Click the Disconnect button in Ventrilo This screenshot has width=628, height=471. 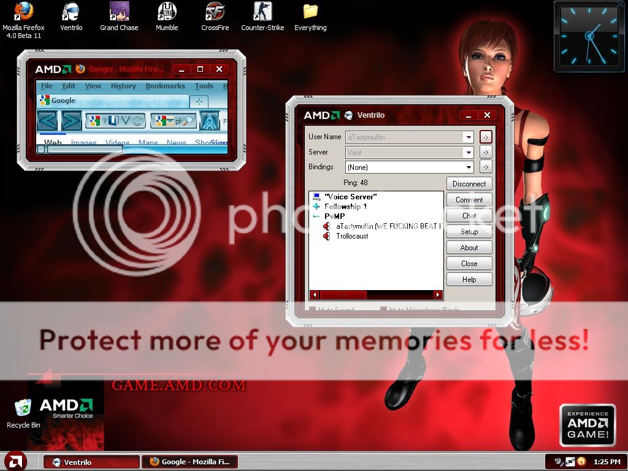[469, 184]
